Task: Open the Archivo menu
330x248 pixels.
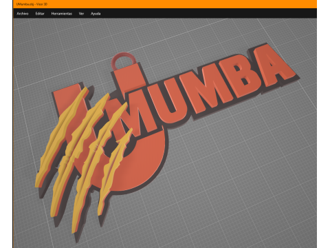Action: pyautogui.click(x=23, y=14)
